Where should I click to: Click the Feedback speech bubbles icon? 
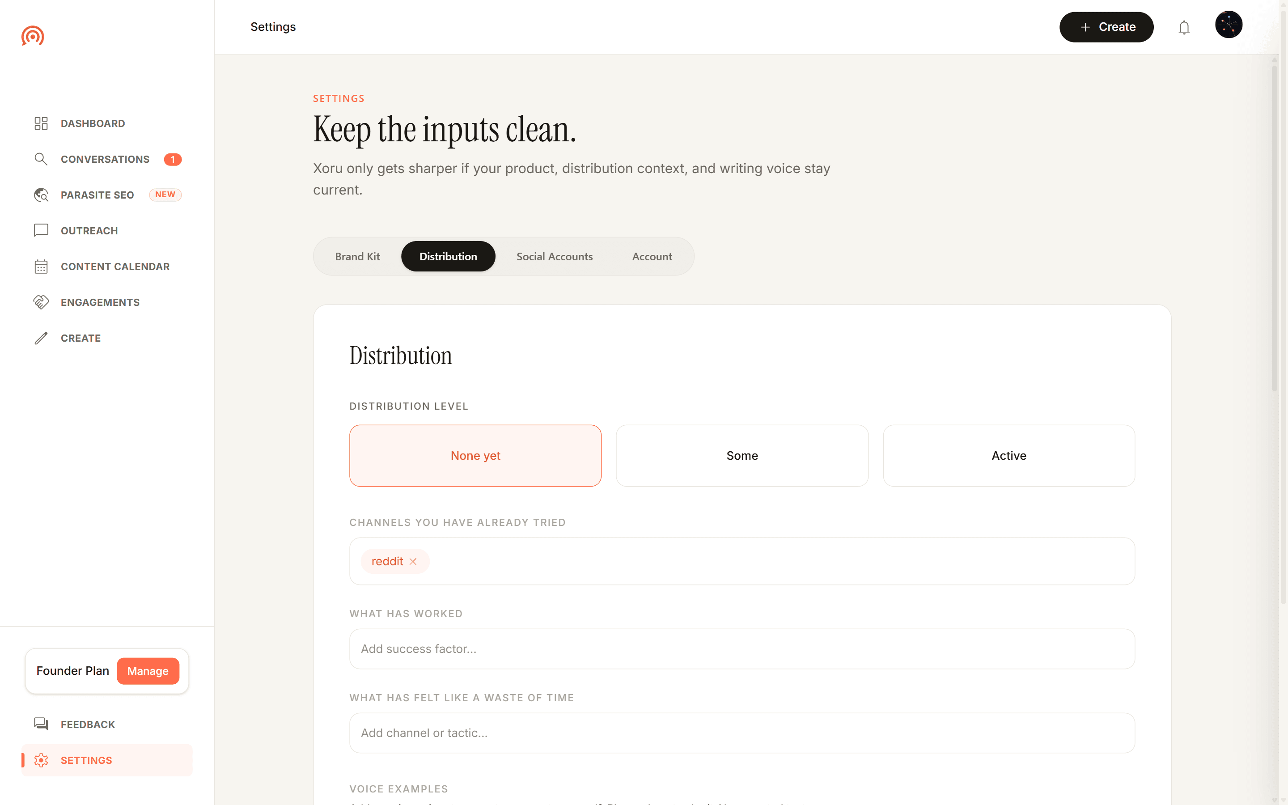click(41, 724)
